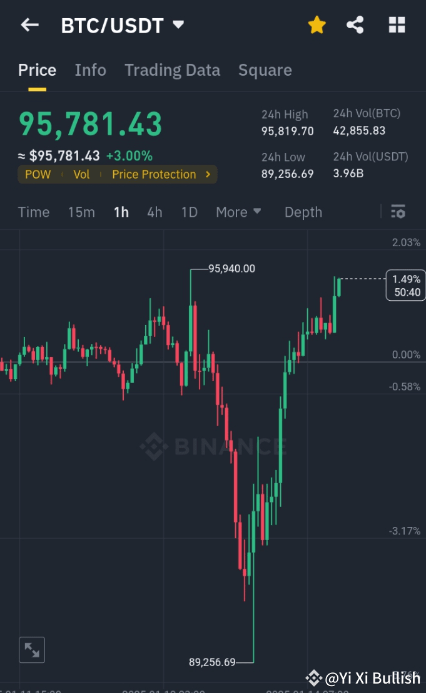Open the share icon
426x693 pixels.
point(355,24)
